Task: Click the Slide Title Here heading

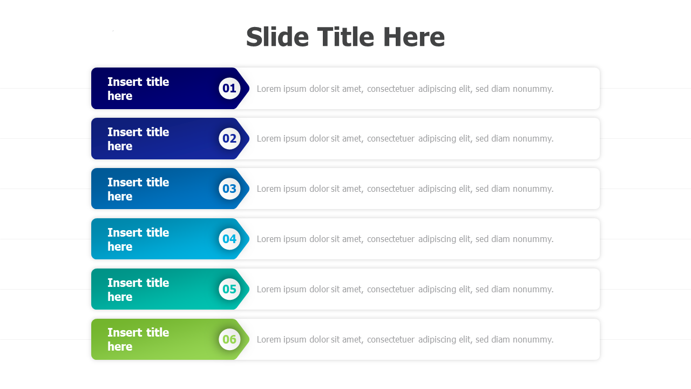Action: pos(345,37)
